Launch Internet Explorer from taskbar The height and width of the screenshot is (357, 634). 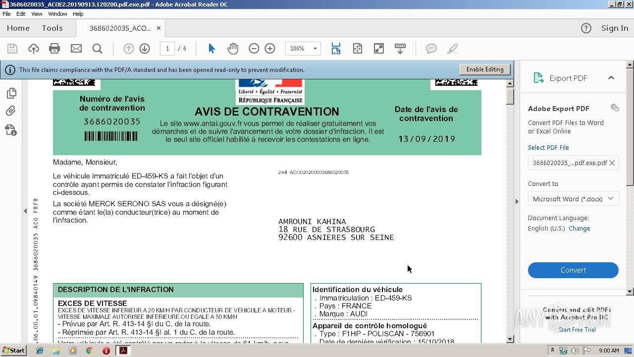(40, 351)
